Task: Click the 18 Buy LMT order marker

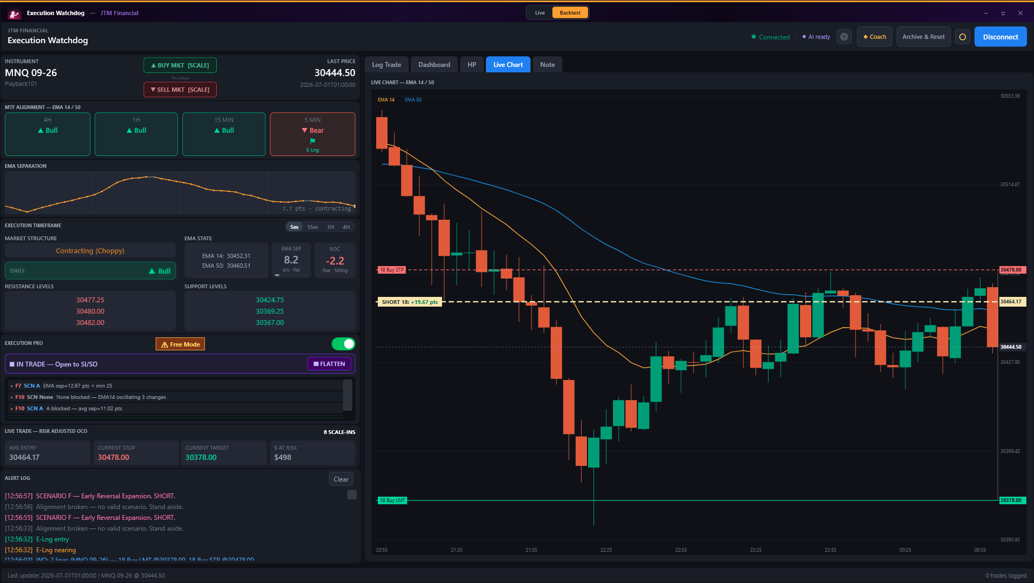Action: point(392,500)
